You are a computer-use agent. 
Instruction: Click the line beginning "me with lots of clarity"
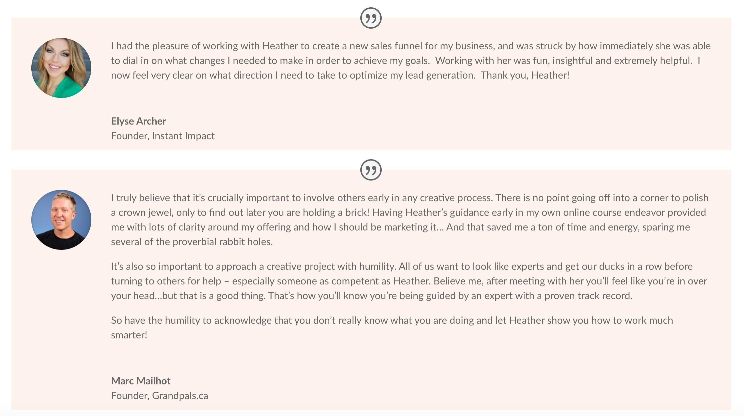tap(401, 227)
